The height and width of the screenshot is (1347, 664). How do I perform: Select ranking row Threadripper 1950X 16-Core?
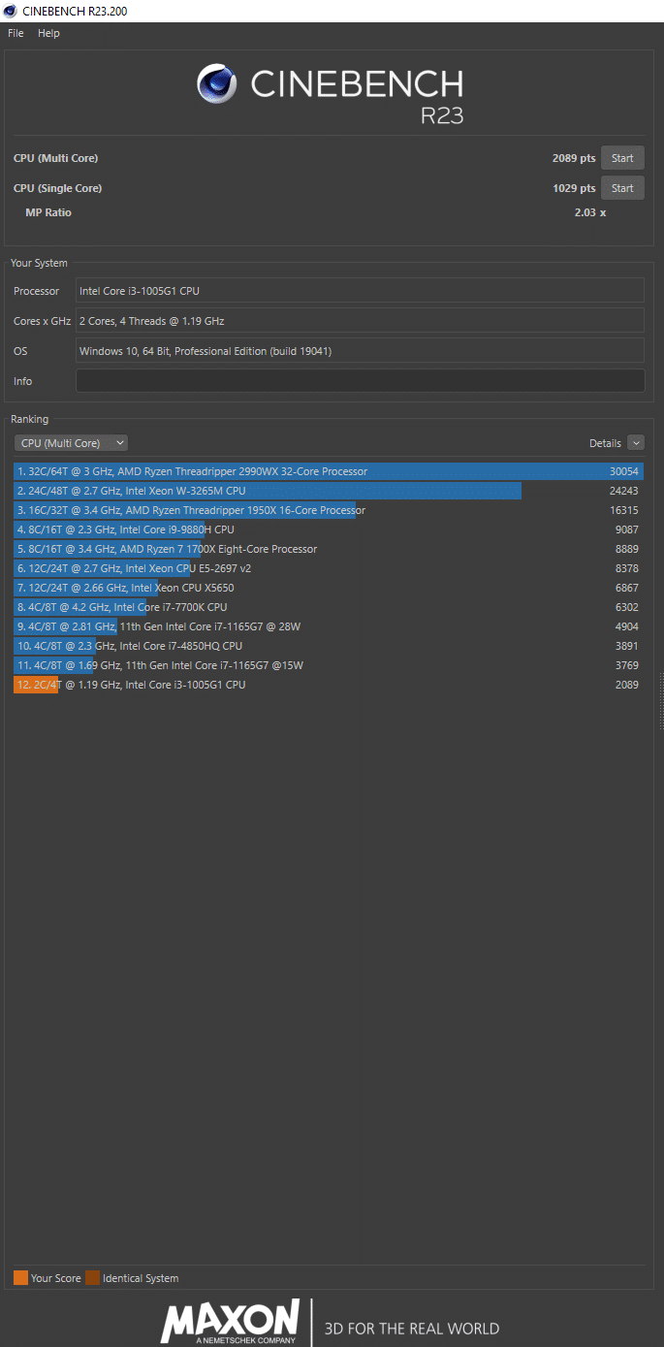(x=329, y=510)
